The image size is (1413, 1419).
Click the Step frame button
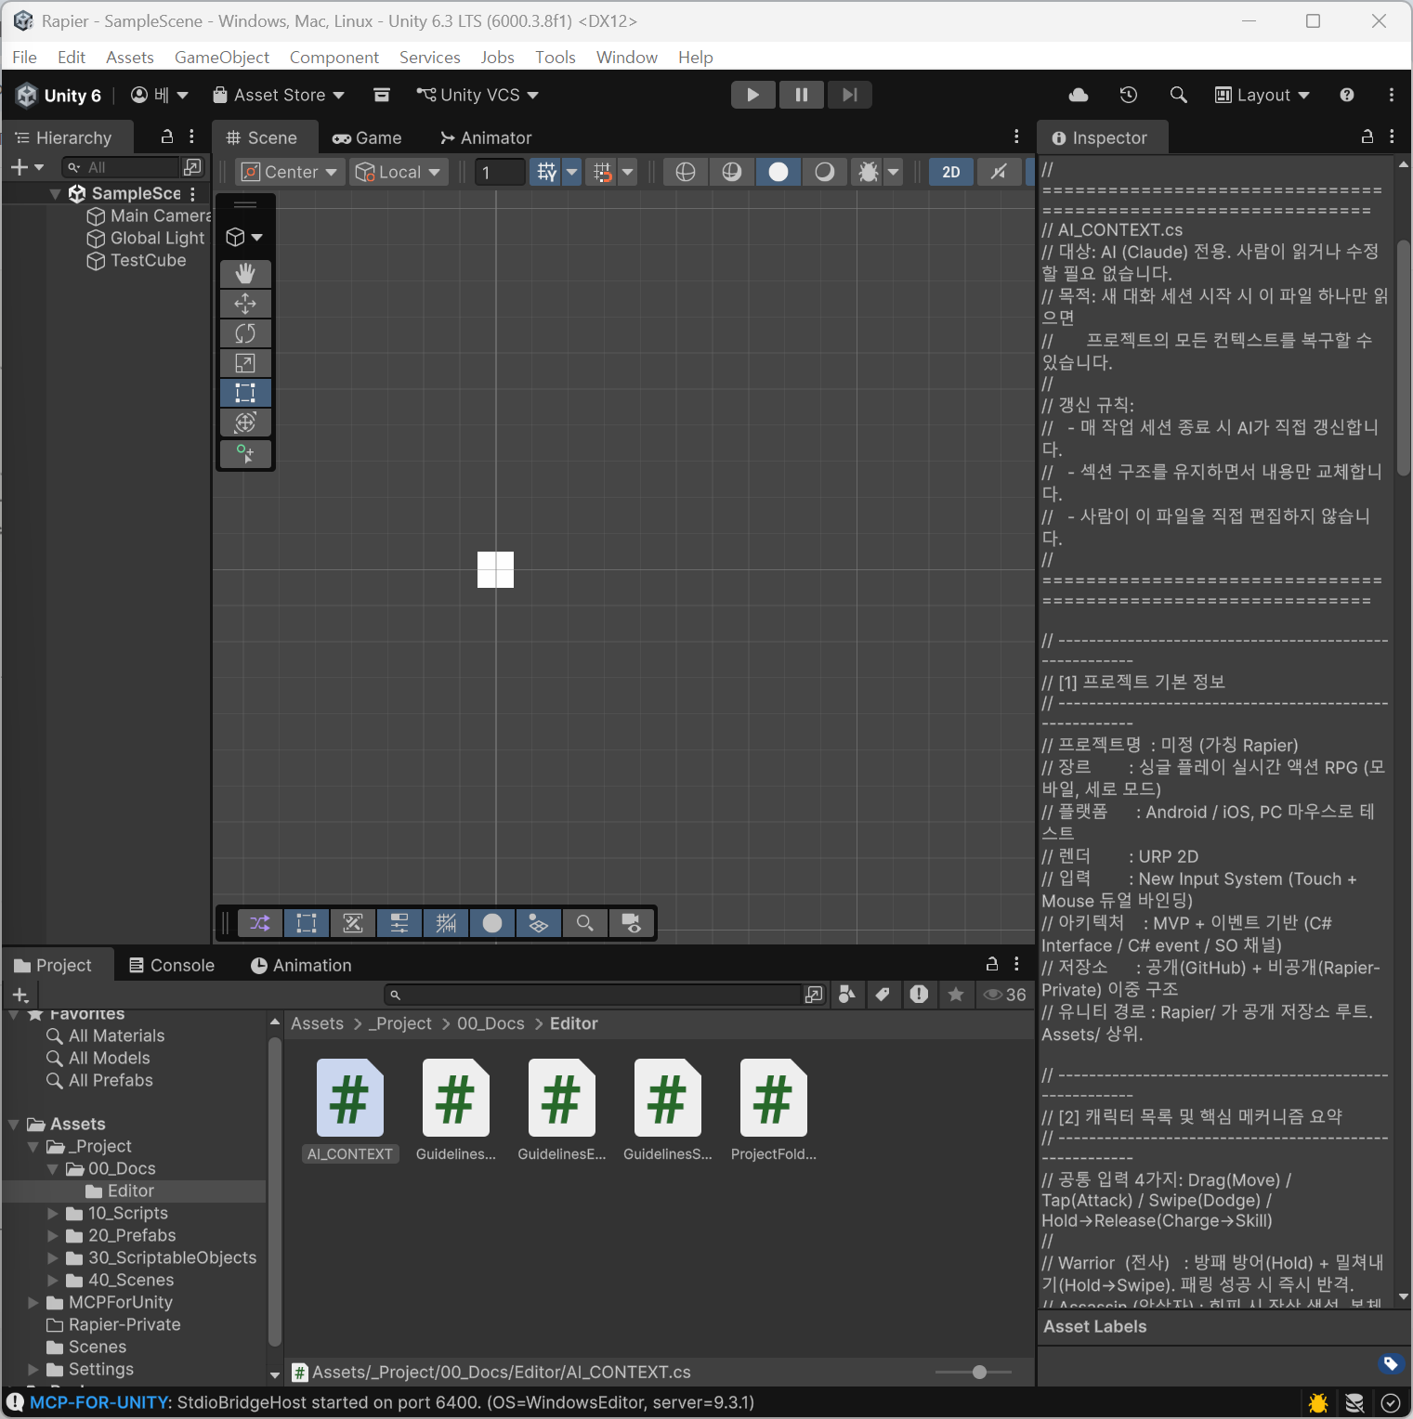click(x=850, y=95)
